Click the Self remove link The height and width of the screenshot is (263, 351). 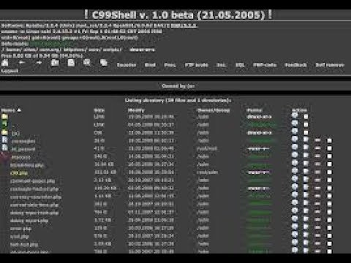[330, 65]
